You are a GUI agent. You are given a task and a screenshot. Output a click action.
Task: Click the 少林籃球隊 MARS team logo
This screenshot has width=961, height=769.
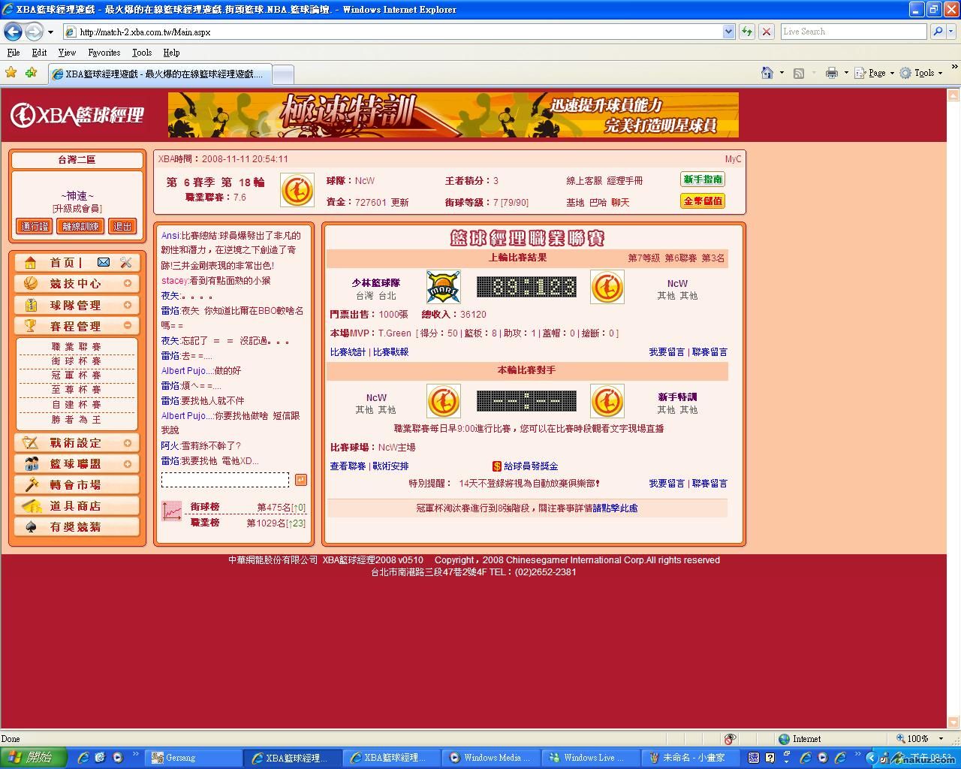click(x=444, y=287)
